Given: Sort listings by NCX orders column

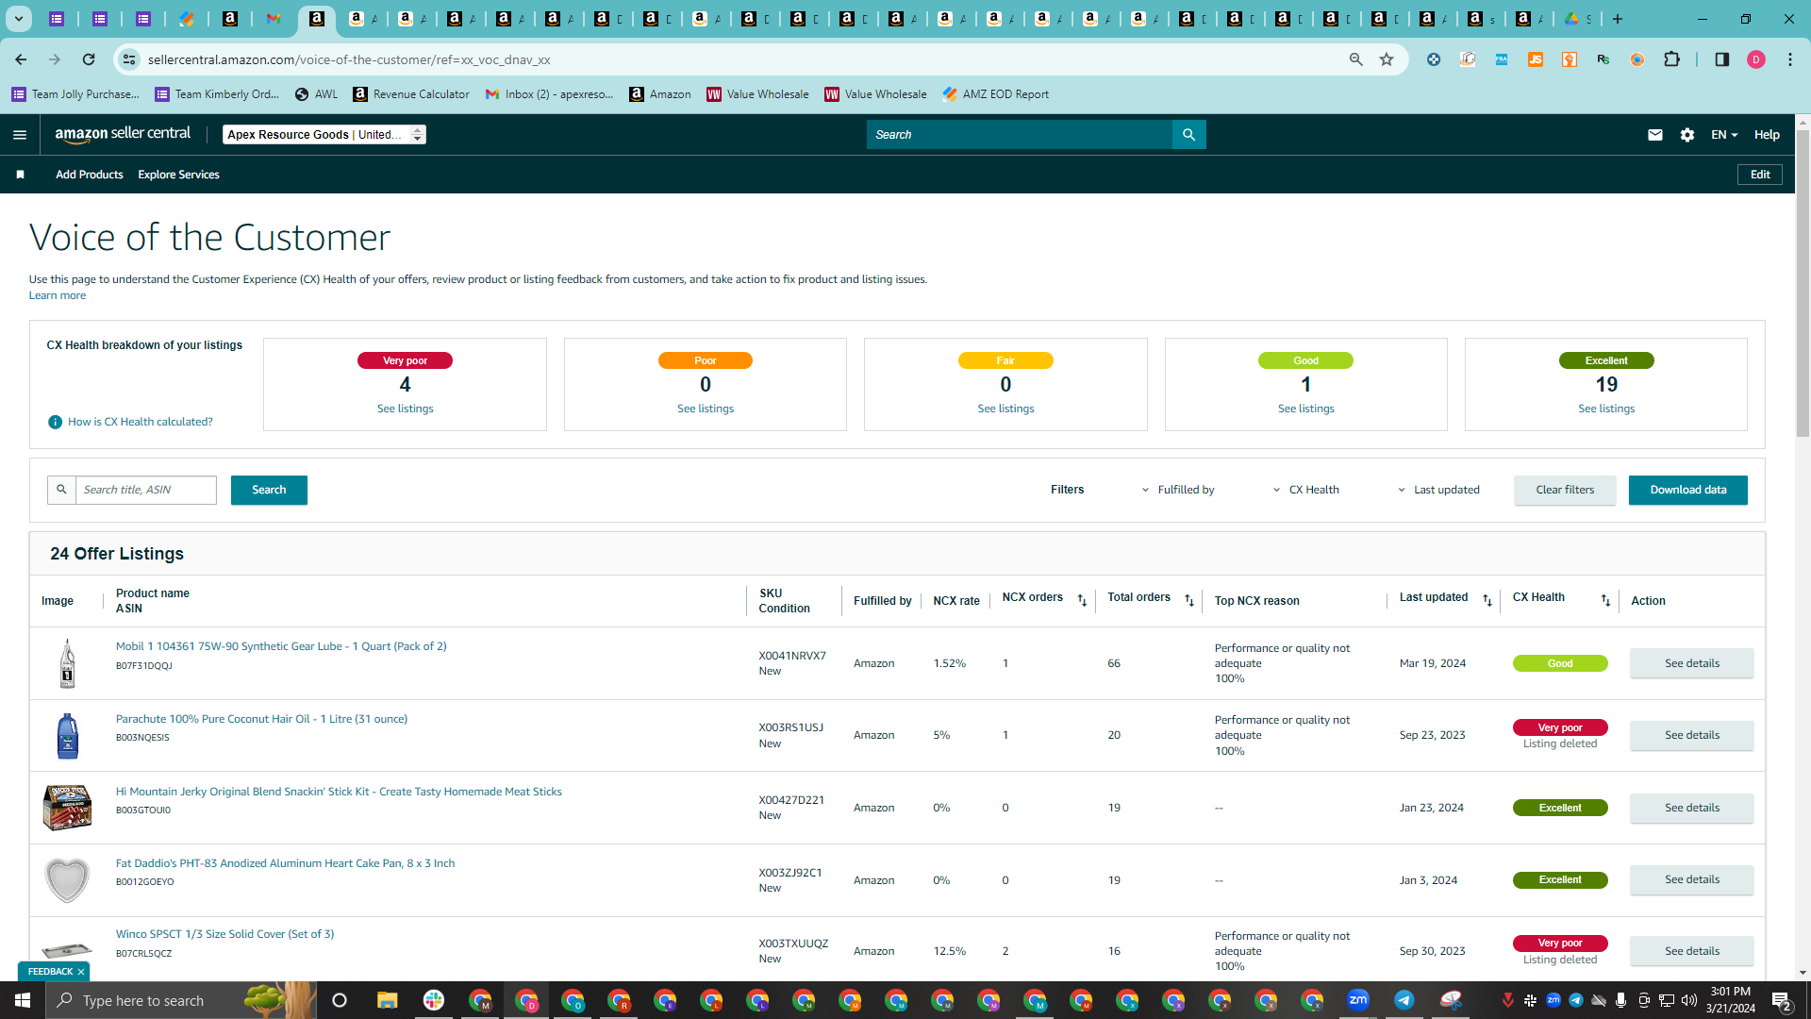Looking at the screenshot, I should [1082, 600].
